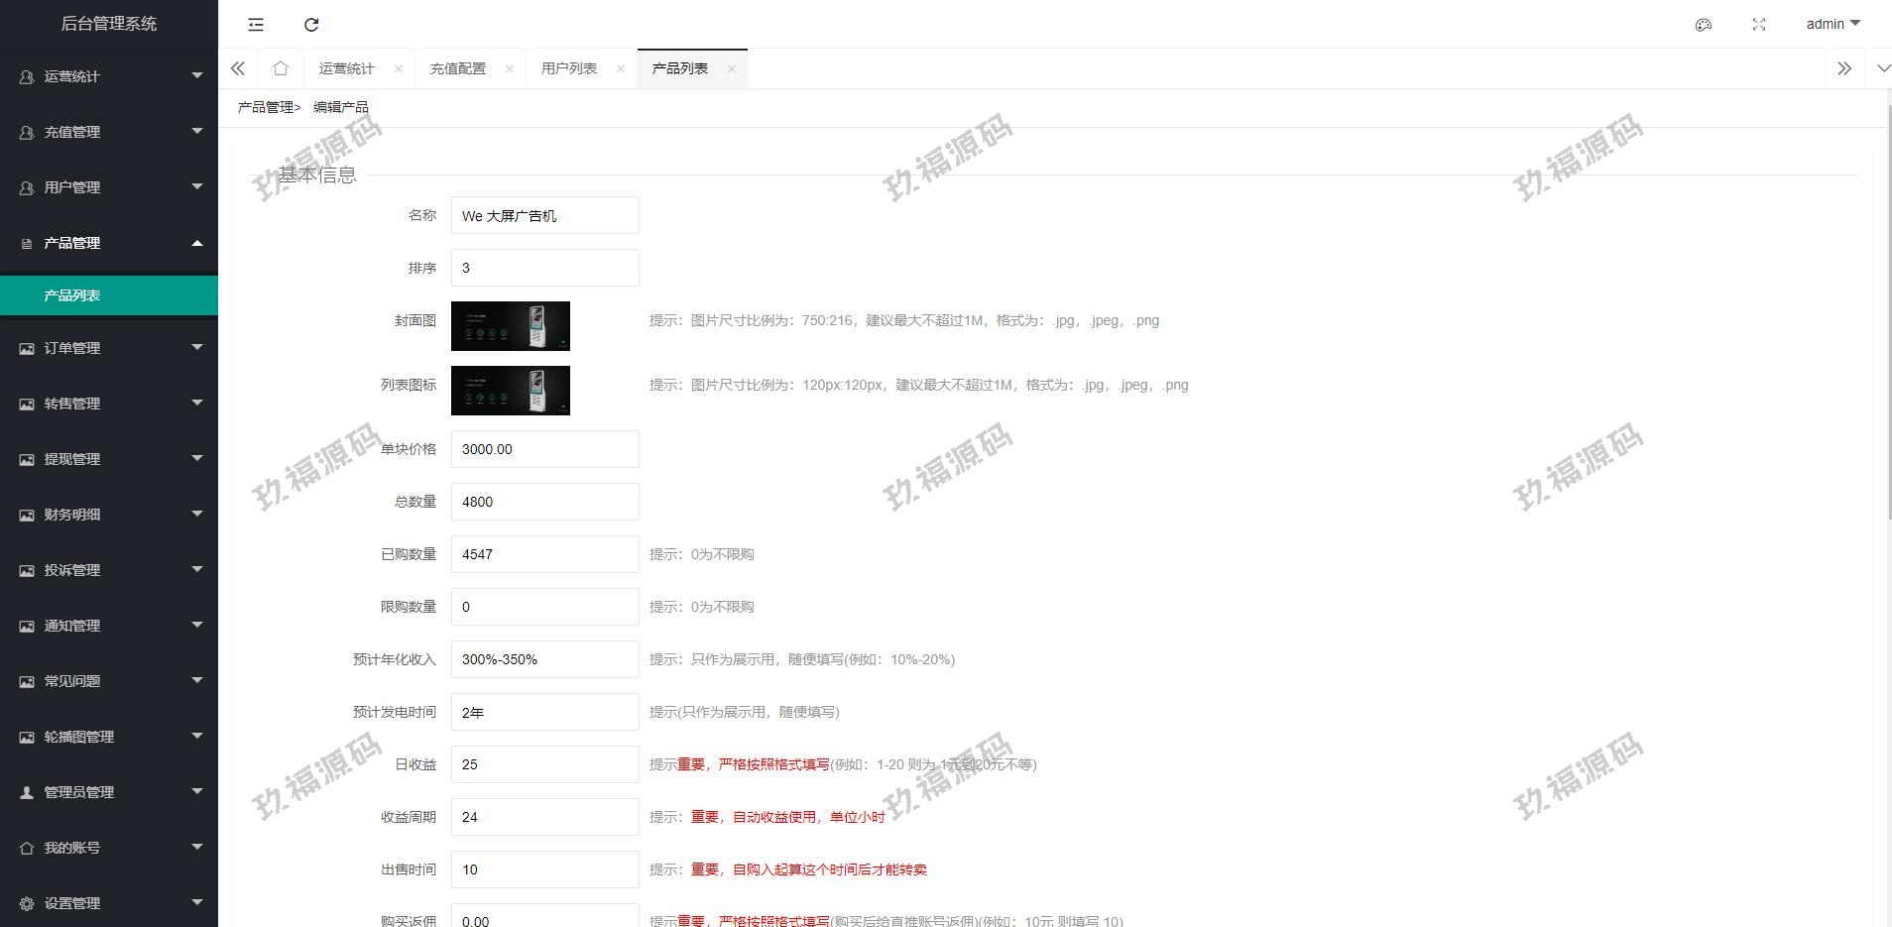1892x927 pixels.
Task: Open the theme palette icon
Action: click(1704, 25)
